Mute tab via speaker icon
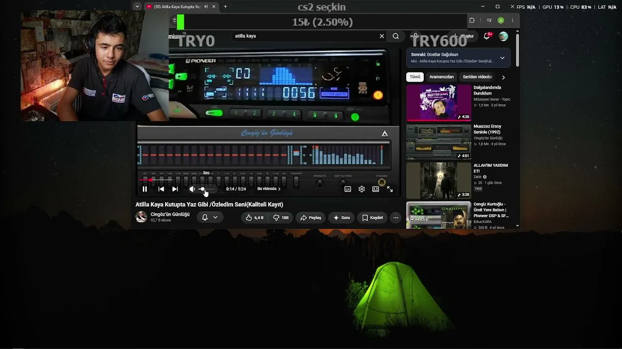 coord(206,7)
